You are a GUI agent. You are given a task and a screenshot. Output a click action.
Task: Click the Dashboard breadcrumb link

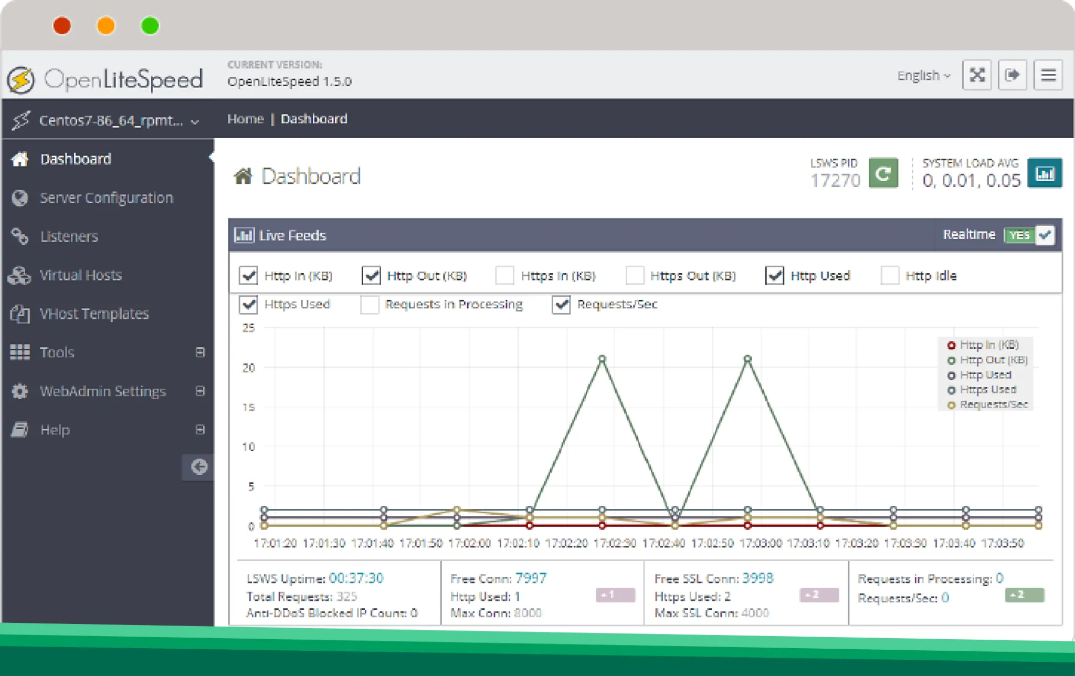coord(314,119)
